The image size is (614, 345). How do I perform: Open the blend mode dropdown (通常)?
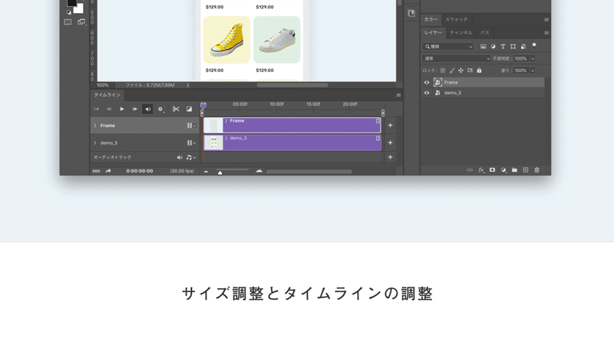click(456, 59)
